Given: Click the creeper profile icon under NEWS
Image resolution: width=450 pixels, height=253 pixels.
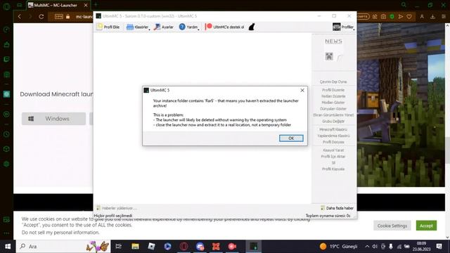Looking at the screenshot, I should pyautogui.click(x=329, y=56).
